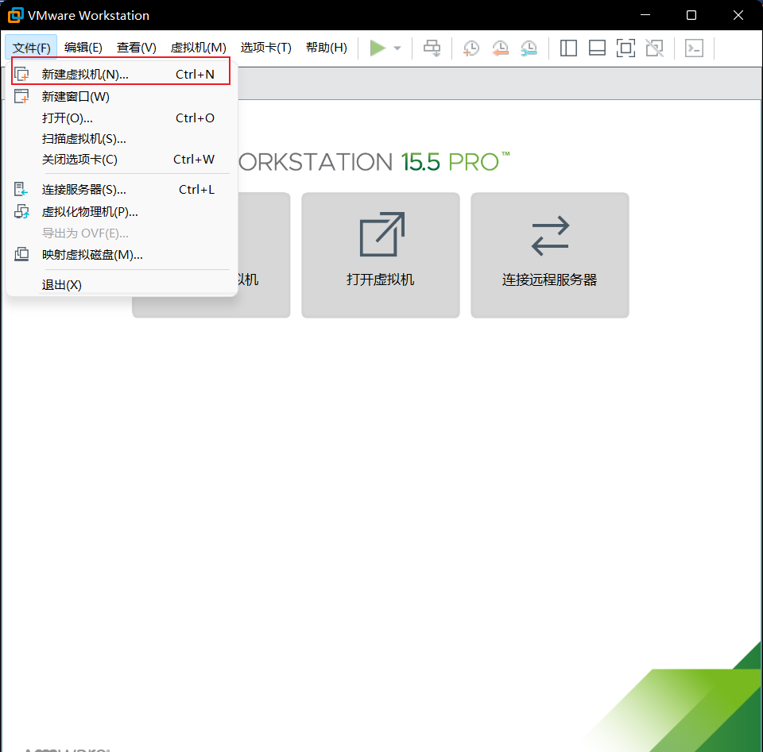The image size is (763, 752).
Task: Click the VMware logo in title bar
Action: pos(15,15)
